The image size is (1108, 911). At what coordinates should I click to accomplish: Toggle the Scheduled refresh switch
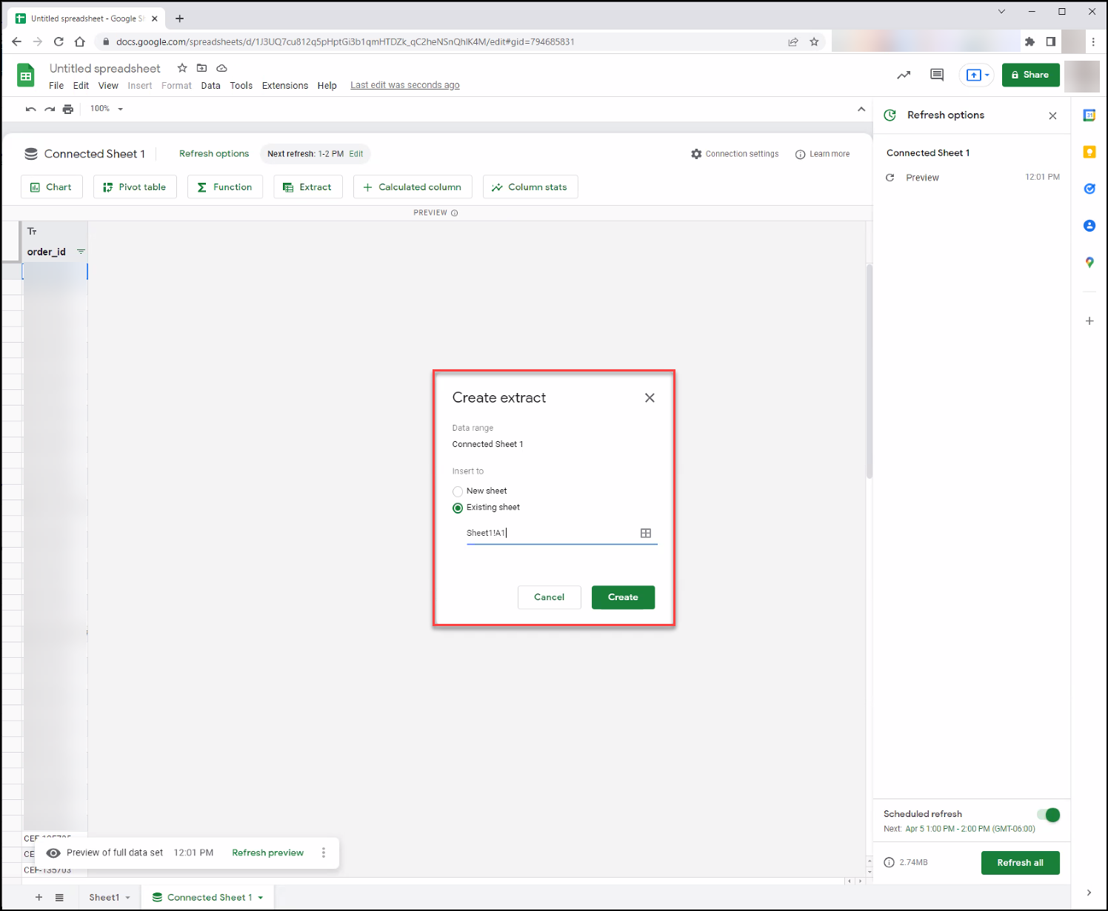1049,815
